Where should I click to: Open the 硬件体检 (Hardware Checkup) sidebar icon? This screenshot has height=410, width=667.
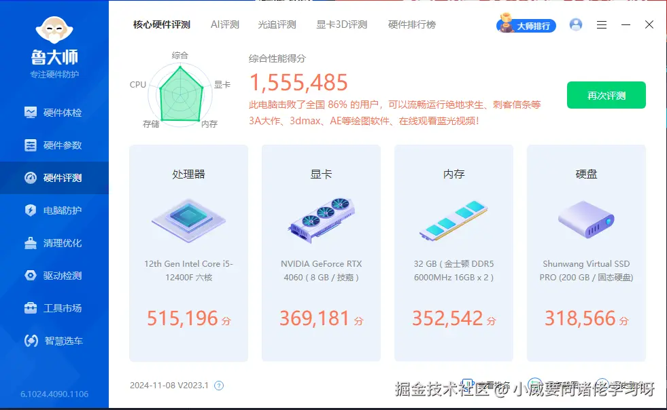(54, 113)
